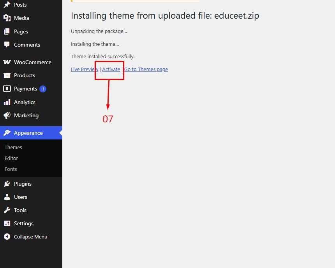This screenshot has width=335, height=268.
Task: Click the 'Installing theme from uploaded file' heading
Action: 165,16
